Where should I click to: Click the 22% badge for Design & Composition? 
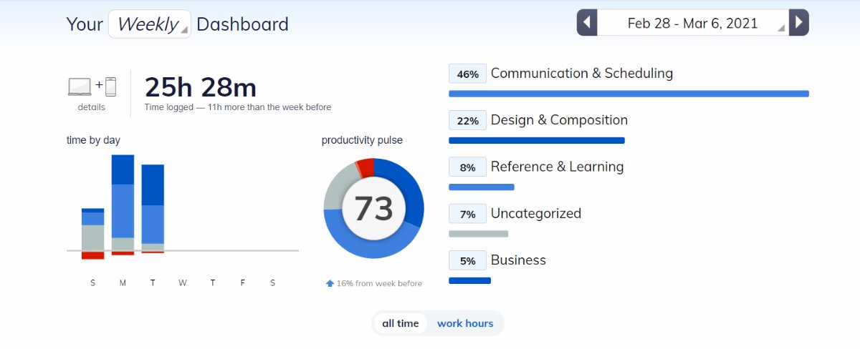tap(467, 120)
